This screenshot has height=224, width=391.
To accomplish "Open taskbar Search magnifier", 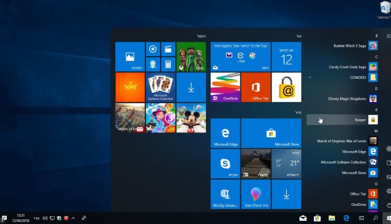I will click(x=375, y=218).
